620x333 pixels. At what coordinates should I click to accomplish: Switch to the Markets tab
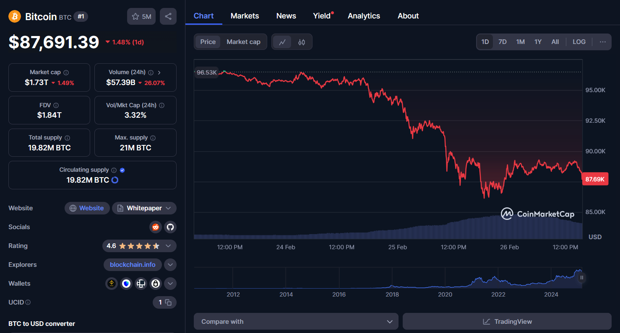click(245, 15)
